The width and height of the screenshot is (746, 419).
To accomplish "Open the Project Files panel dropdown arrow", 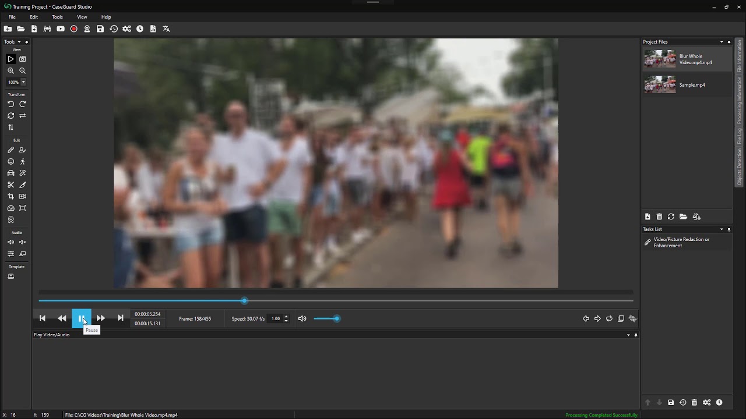I will 722,42.
